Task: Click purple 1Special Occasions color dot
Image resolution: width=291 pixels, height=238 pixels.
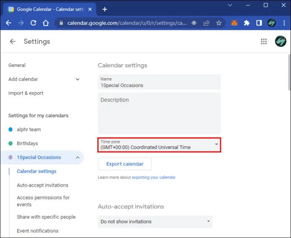Action: tap(11, 157)
